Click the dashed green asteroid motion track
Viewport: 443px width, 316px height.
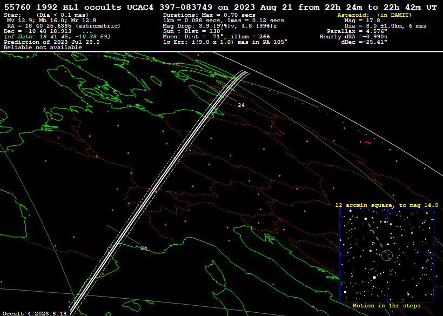[379, 241]
